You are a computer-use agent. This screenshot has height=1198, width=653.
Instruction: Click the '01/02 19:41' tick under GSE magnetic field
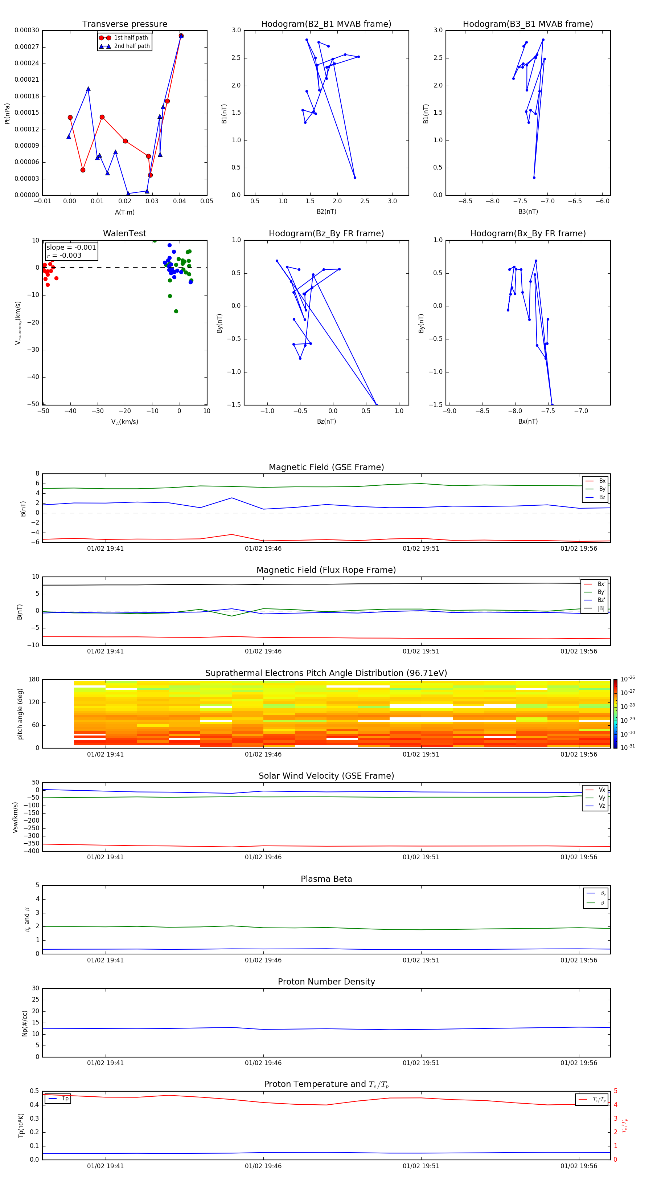tap(106, 549)
